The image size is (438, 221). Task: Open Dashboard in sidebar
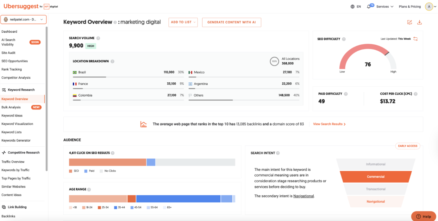click(x=10, y=32)
